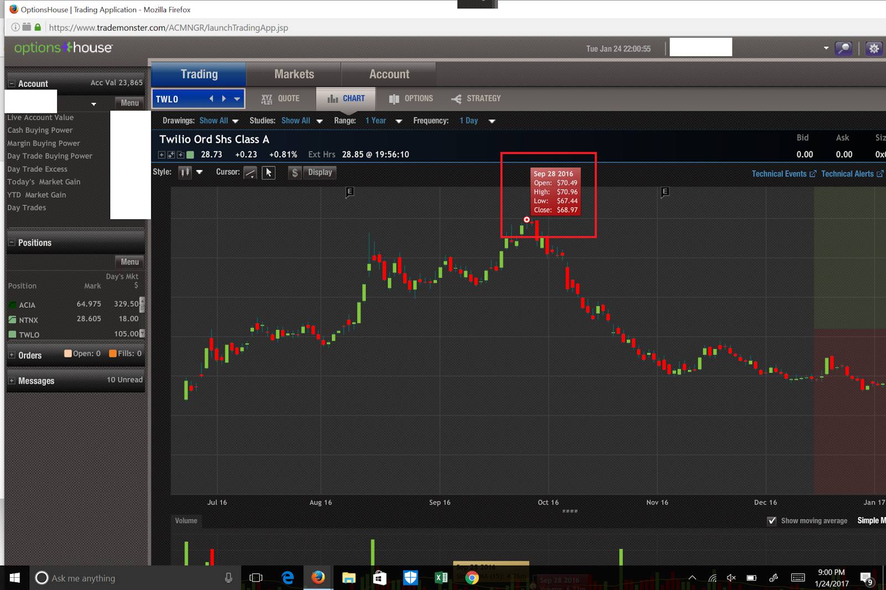Open the settings gear icon in header
The image size is (886, 590).
coord(874,49)
